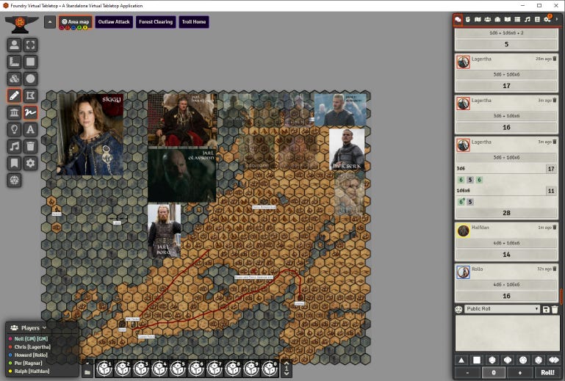
Task: Click the Foundry anvil logo
Action: 21,24
